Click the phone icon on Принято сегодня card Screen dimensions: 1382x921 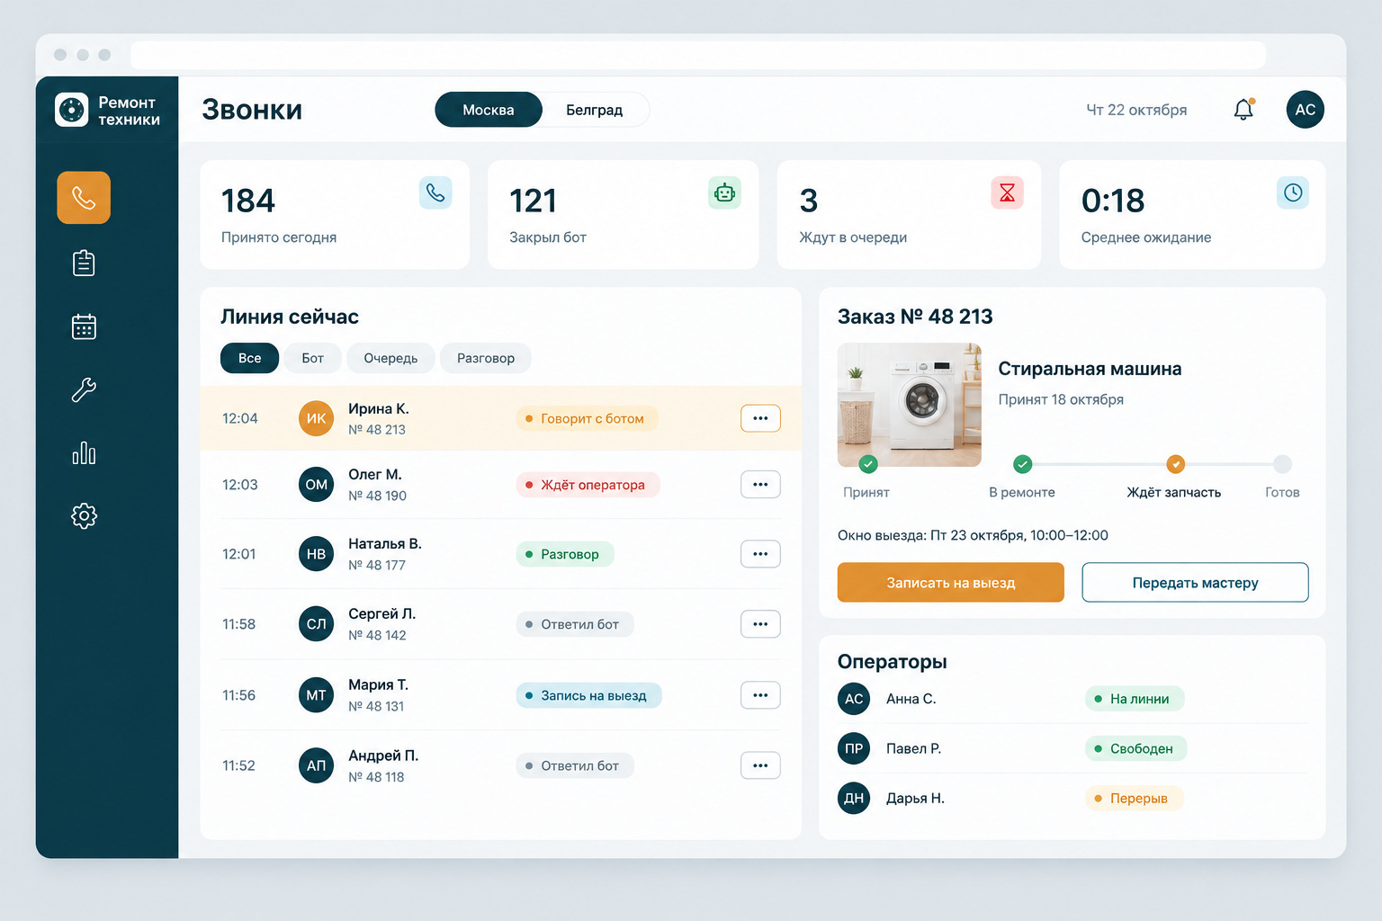pos(435,192)
